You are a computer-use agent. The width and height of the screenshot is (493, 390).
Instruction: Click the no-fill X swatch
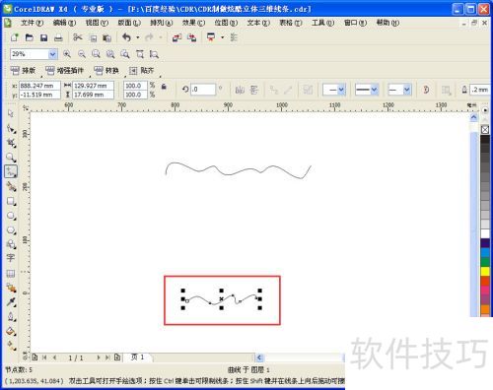pos(485,129)
